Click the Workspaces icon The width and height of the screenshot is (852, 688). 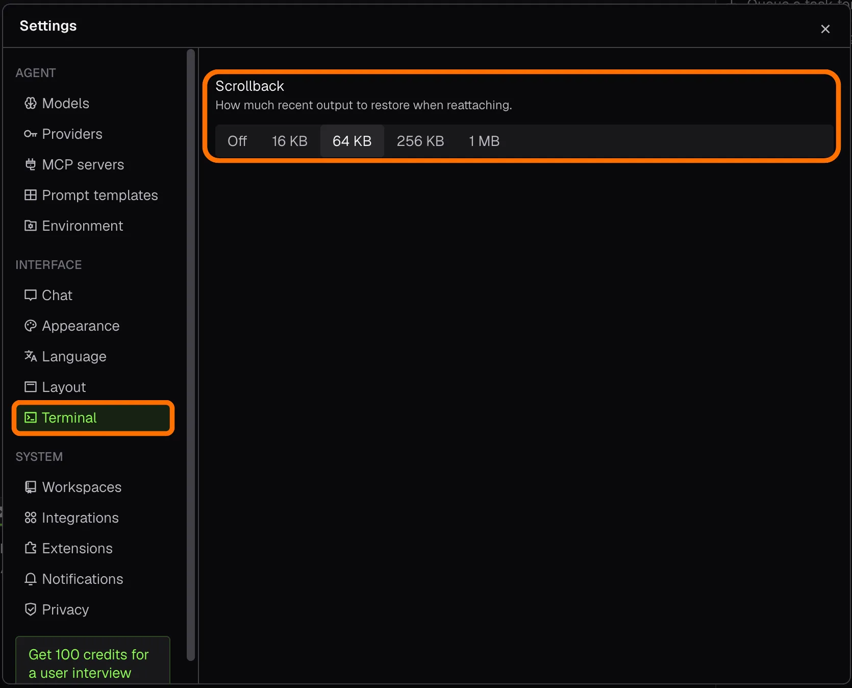31,487
